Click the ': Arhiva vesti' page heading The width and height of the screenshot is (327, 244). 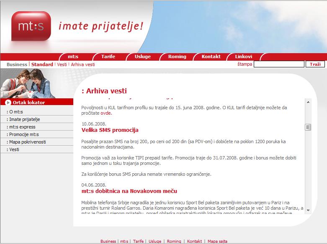104,91
